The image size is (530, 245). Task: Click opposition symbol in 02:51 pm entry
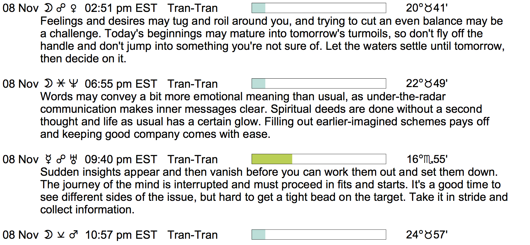coord(61,8)
